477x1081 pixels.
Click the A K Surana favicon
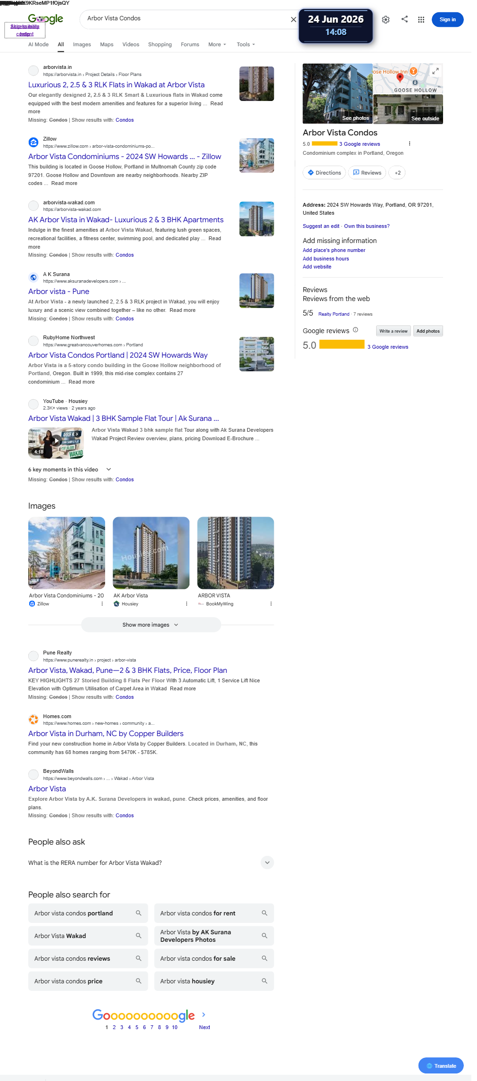pyautogui.click(x=33, y=277)
